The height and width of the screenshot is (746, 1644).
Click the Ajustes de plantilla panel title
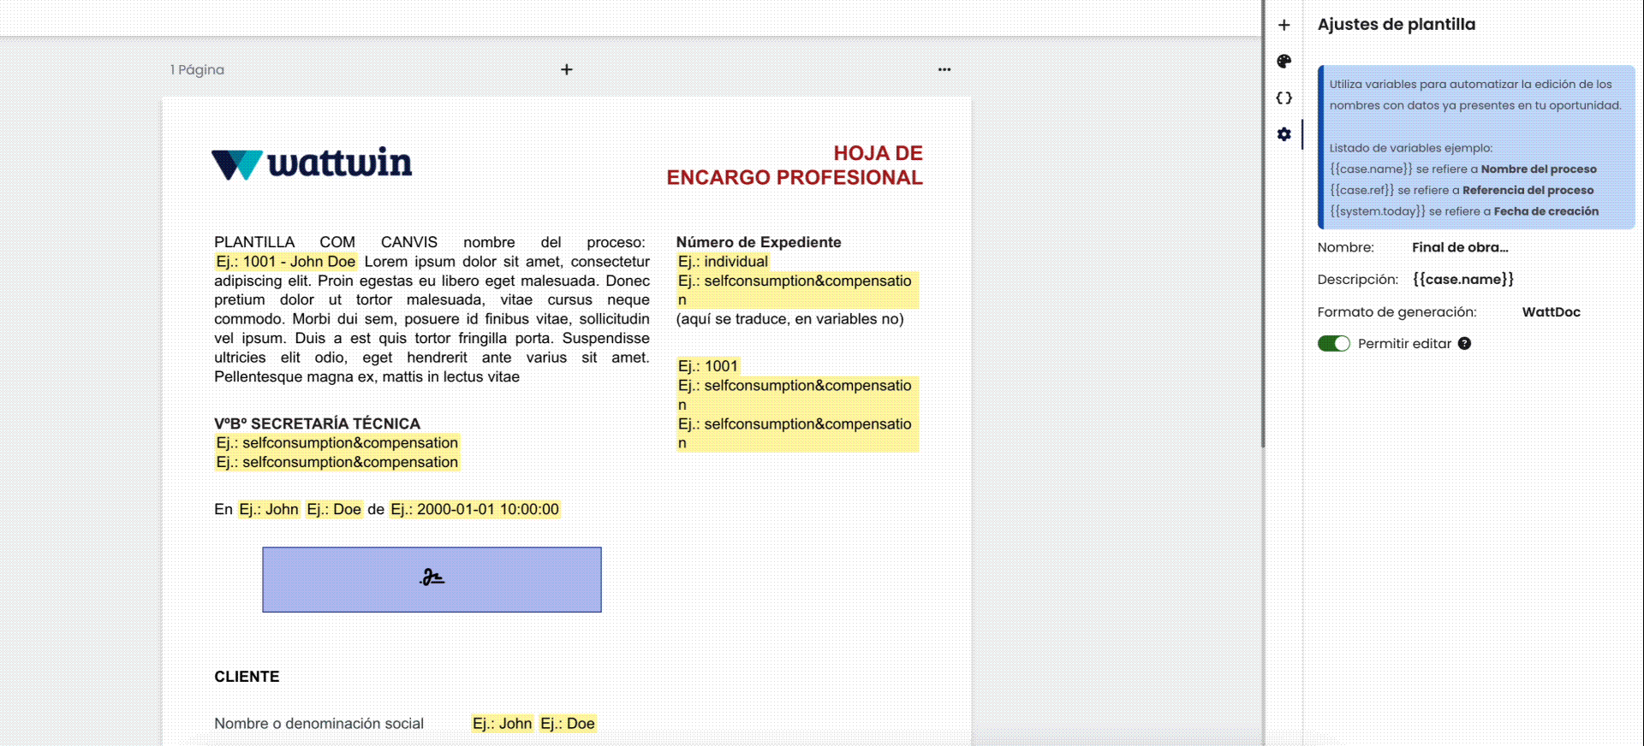tap(1397, 24)
